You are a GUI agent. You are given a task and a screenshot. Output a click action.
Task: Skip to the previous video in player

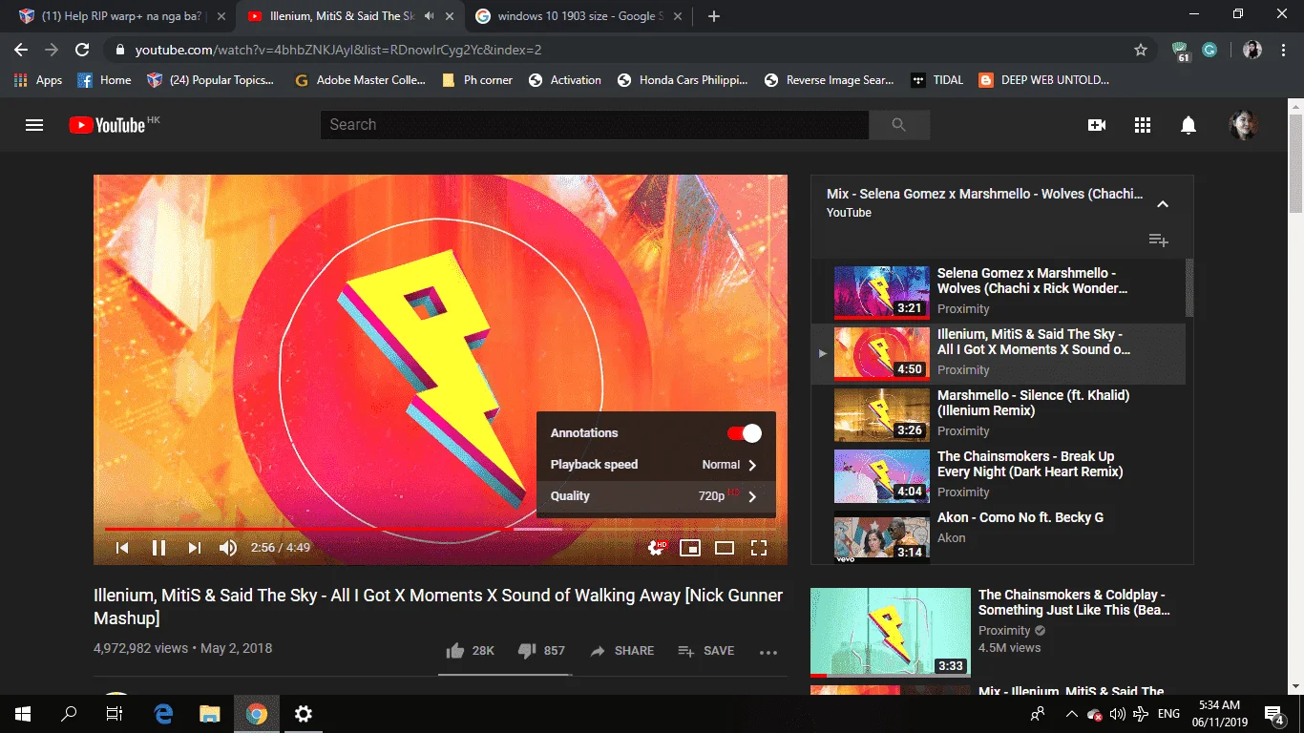coord(122,548)
